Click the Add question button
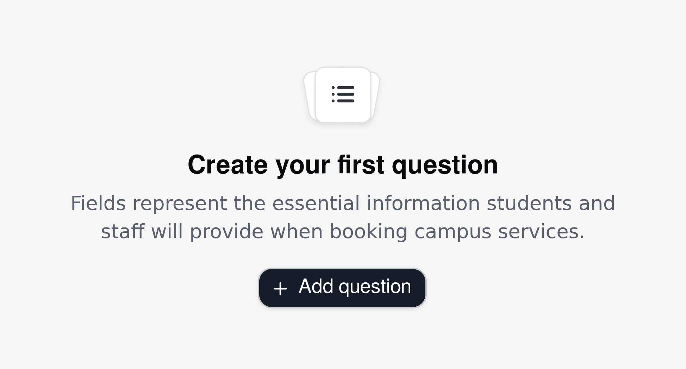Screen dimensions: 686x369 pos(342,287)
